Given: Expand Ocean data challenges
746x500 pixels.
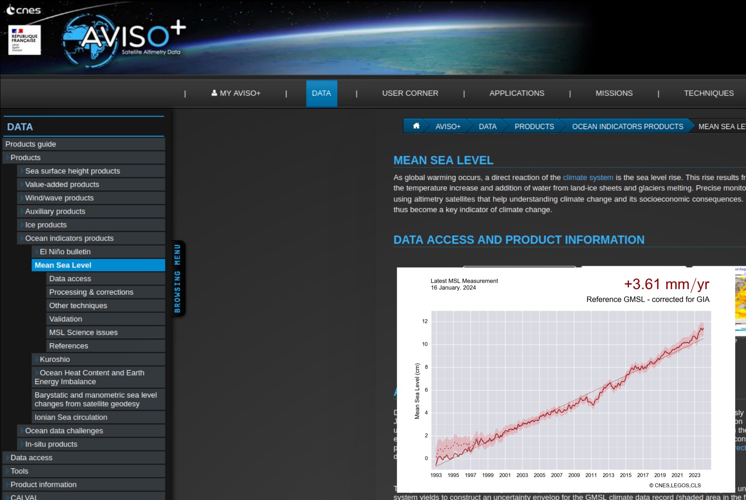Looking at the screenshot, I should click(x=91, y=431).
